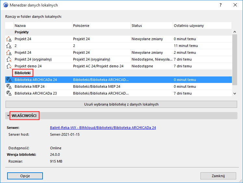Open the Opcje button
This screenshot has width=243, height=183.
(x=25, y=176)
